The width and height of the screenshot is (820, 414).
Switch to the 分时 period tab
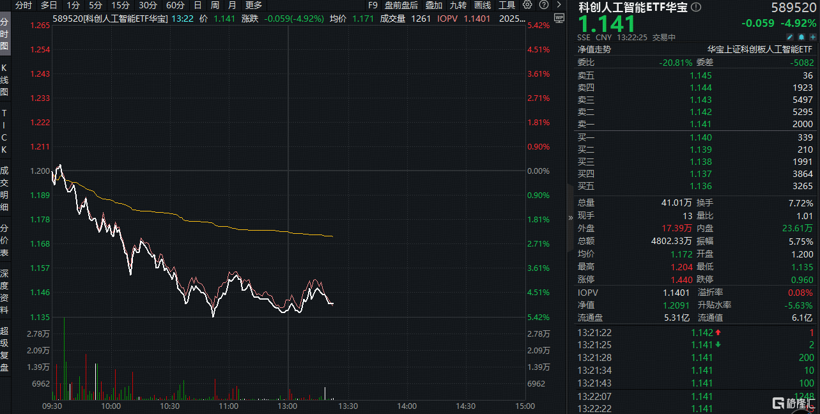23,5
